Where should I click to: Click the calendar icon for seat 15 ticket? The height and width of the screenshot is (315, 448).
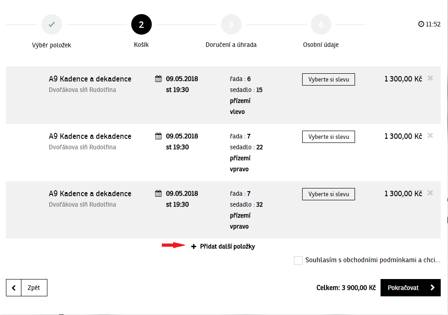[158, 79]
